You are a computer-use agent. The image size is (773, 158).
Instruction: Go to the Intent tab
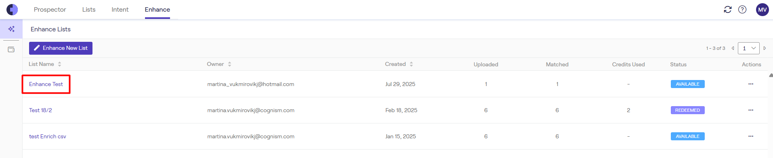pyautogui.click(x=120, y=10)
